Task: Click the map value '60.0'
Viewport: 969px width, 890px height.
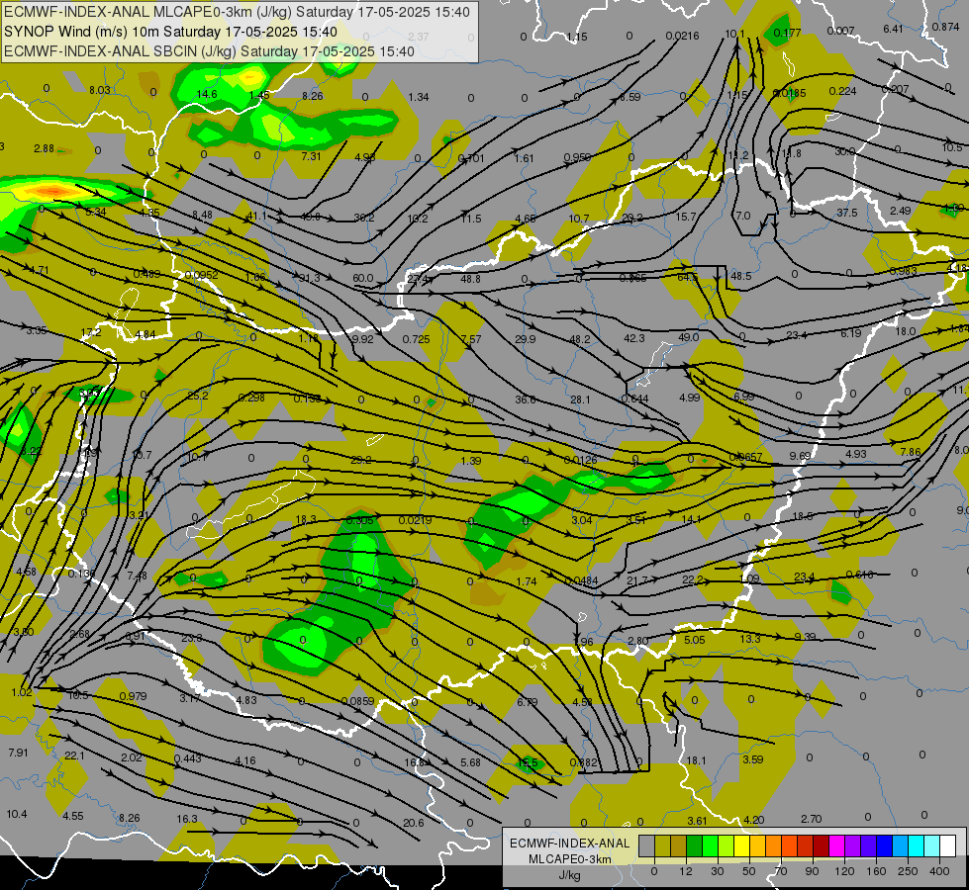Action: click(x=363, y=278)
